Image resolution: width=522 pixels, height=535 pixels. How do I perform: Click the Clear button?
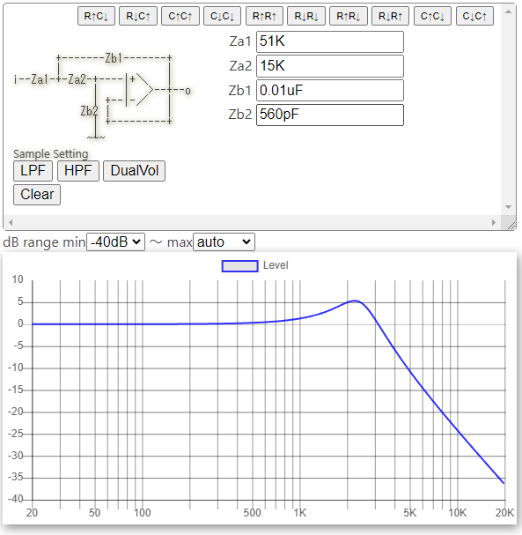pyautogui.click(x=37, y=195)
